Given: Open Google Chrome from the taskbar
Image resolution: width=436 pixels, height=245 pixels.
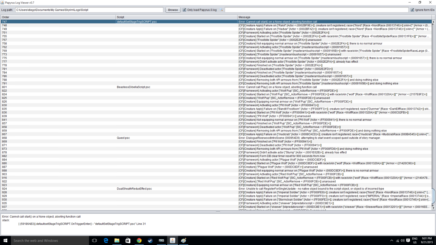Looking at the screenshot, I should 139,240.
